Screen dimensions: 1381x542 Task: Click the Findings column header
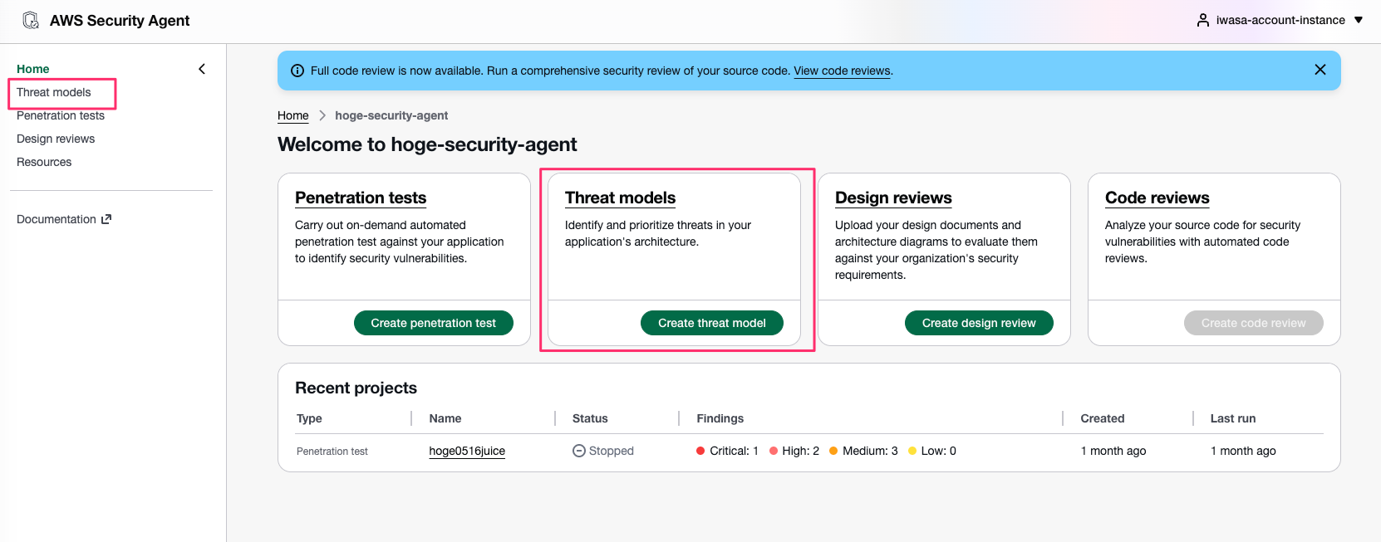point(720,418)
